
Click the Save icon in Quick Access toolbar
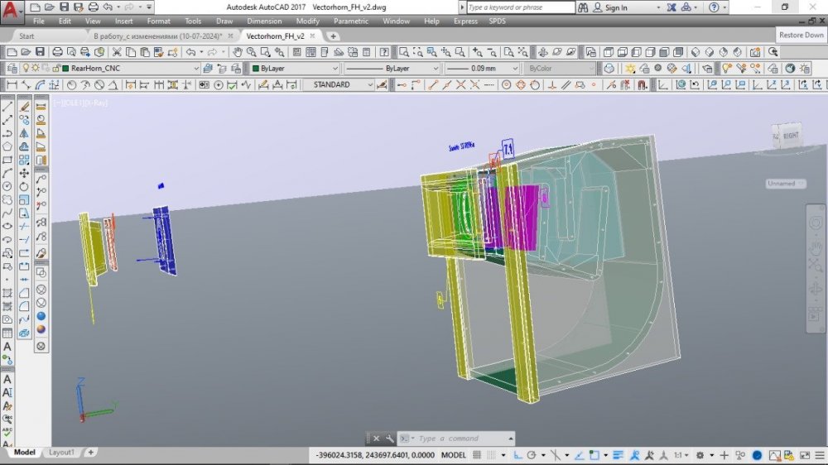click(64, 7)
